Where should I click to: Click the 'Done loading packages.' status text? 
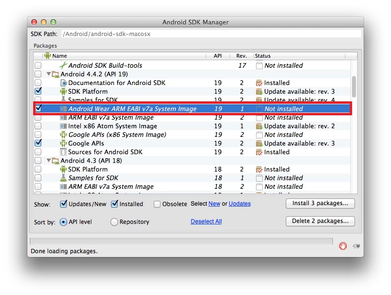pyautogui.click(x=64, y=251)
